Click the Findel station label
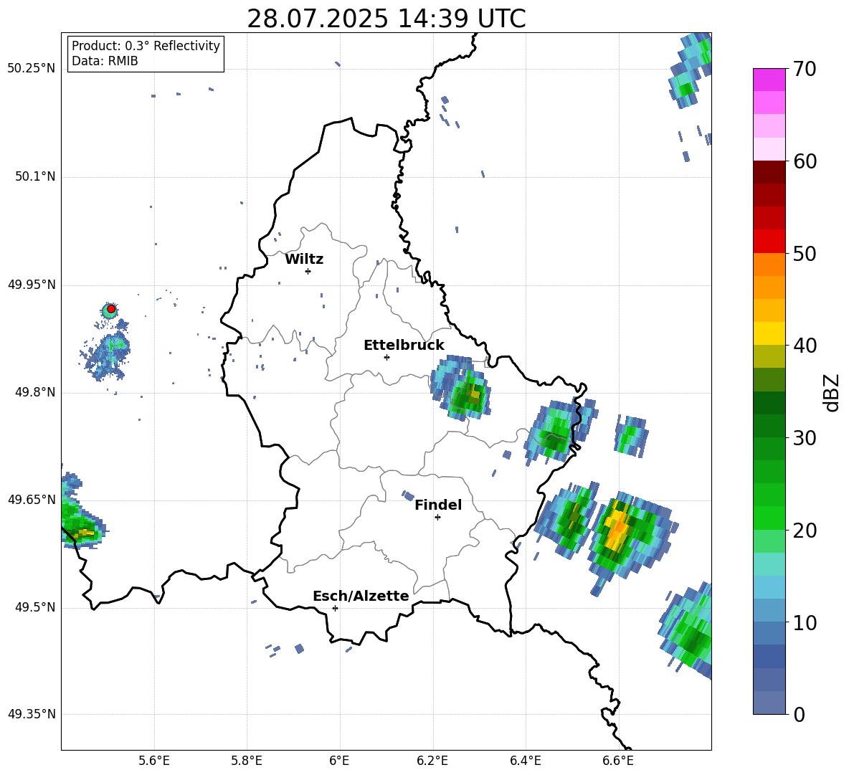This screenshot has width=849, height=775. tap(438, 505)
